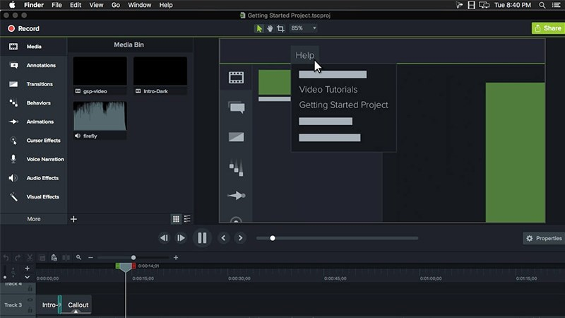Image resolution: width=565 pixels, height=318 pixels.
Task: Open the Behaviors panel
Action: 33,102
